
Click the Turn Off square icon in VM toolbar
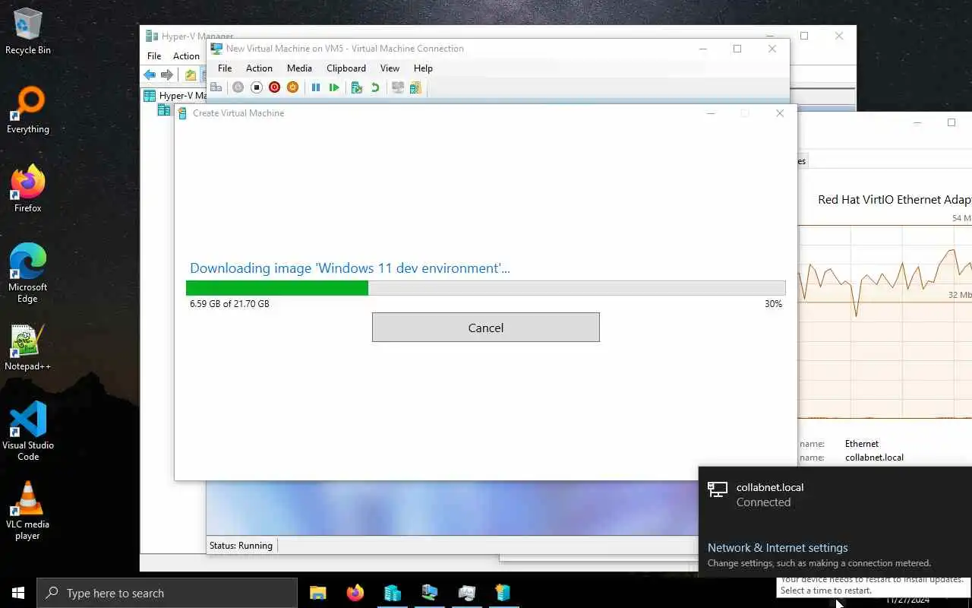pos(257,87)
